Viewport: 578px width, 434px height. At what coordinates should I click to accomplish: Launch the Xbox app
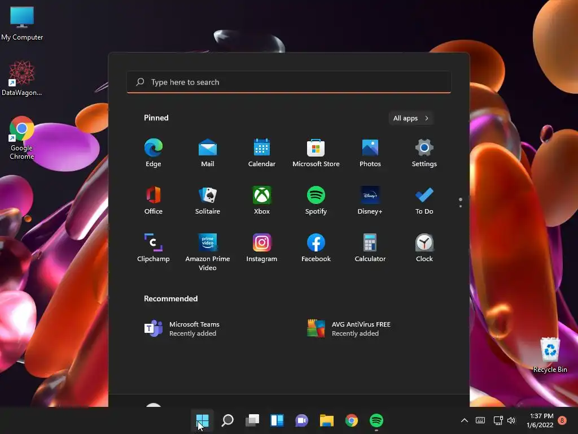click(x=262, y=201)
